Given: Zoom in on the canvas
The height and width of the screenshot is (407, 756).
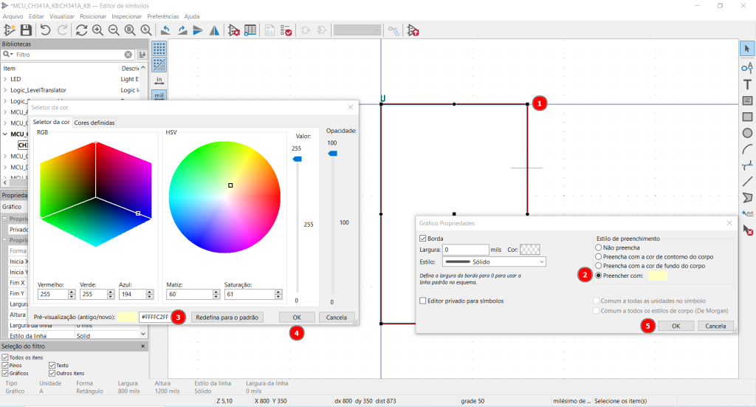Looking at the screenshot, I should click(x=97, y=30).
